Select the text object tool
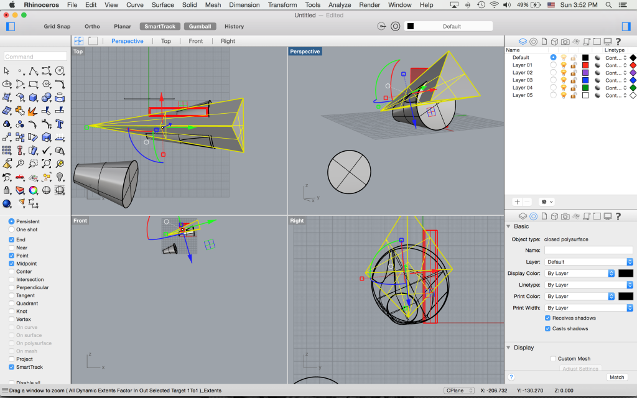 (60, 124)
